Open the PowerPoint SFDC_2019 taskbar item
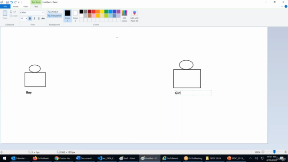 236,158
